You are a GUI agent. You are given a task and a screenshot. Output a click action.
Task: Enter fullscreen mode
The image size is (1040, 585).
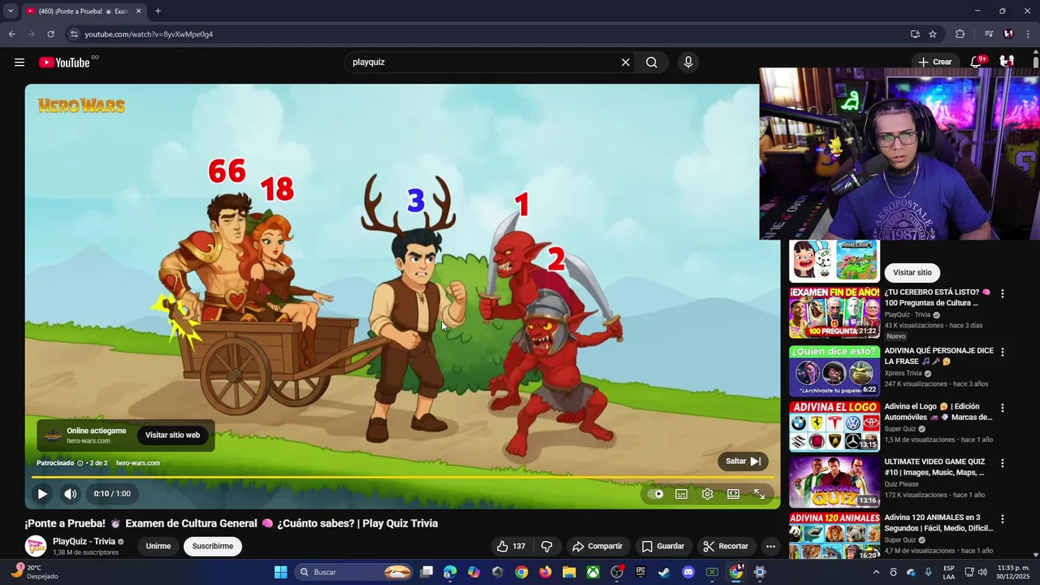coord(760,494)
